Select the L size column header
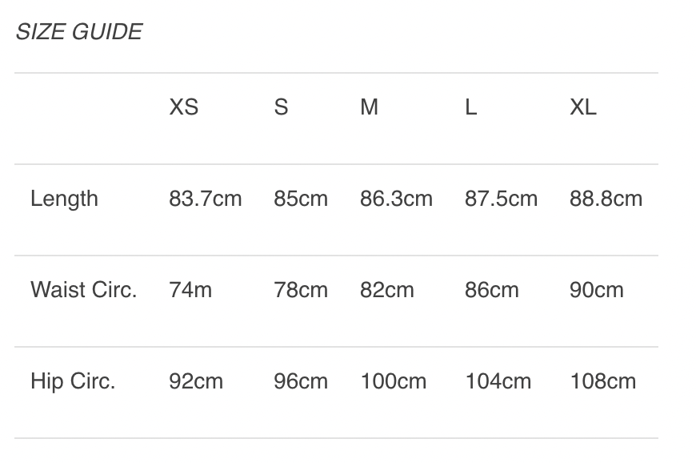Screen dimensions: 696x463 tap(471, 107)
